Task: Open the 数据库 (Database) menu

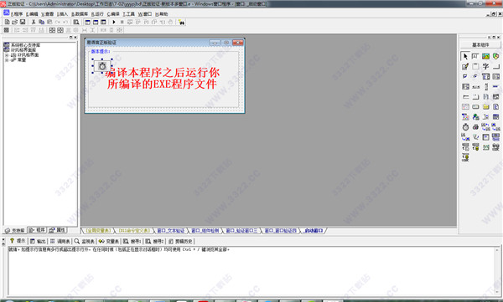Action: pyautogui.click(x=80, y=14)
